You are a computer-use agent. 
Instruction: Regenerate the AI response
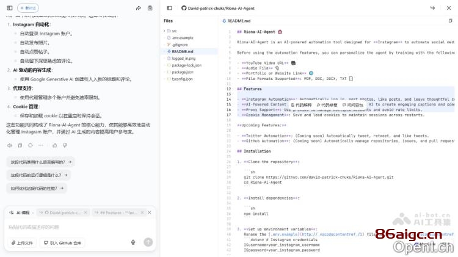pyautogui.click(x=31, y=145)
